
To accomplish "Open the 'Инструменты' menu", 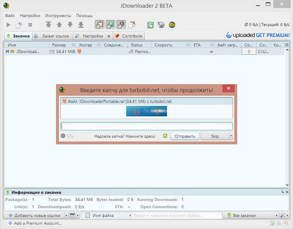I will click(x=58, y=16).
